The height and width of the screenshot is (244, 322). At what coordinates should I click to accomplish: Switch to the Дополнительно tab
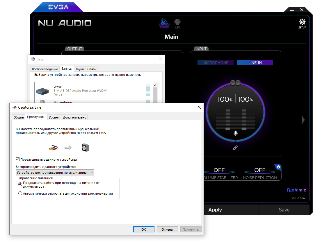tap(74, 117)
